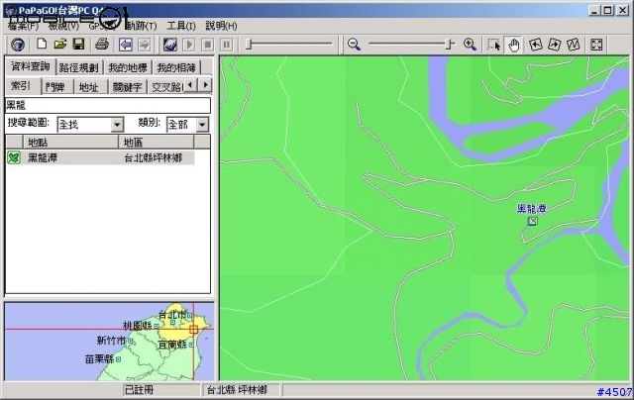Select the 關鍵字 search tab
Image resolution: width=634 pixels, height=400 pixels.
[128, 87]
